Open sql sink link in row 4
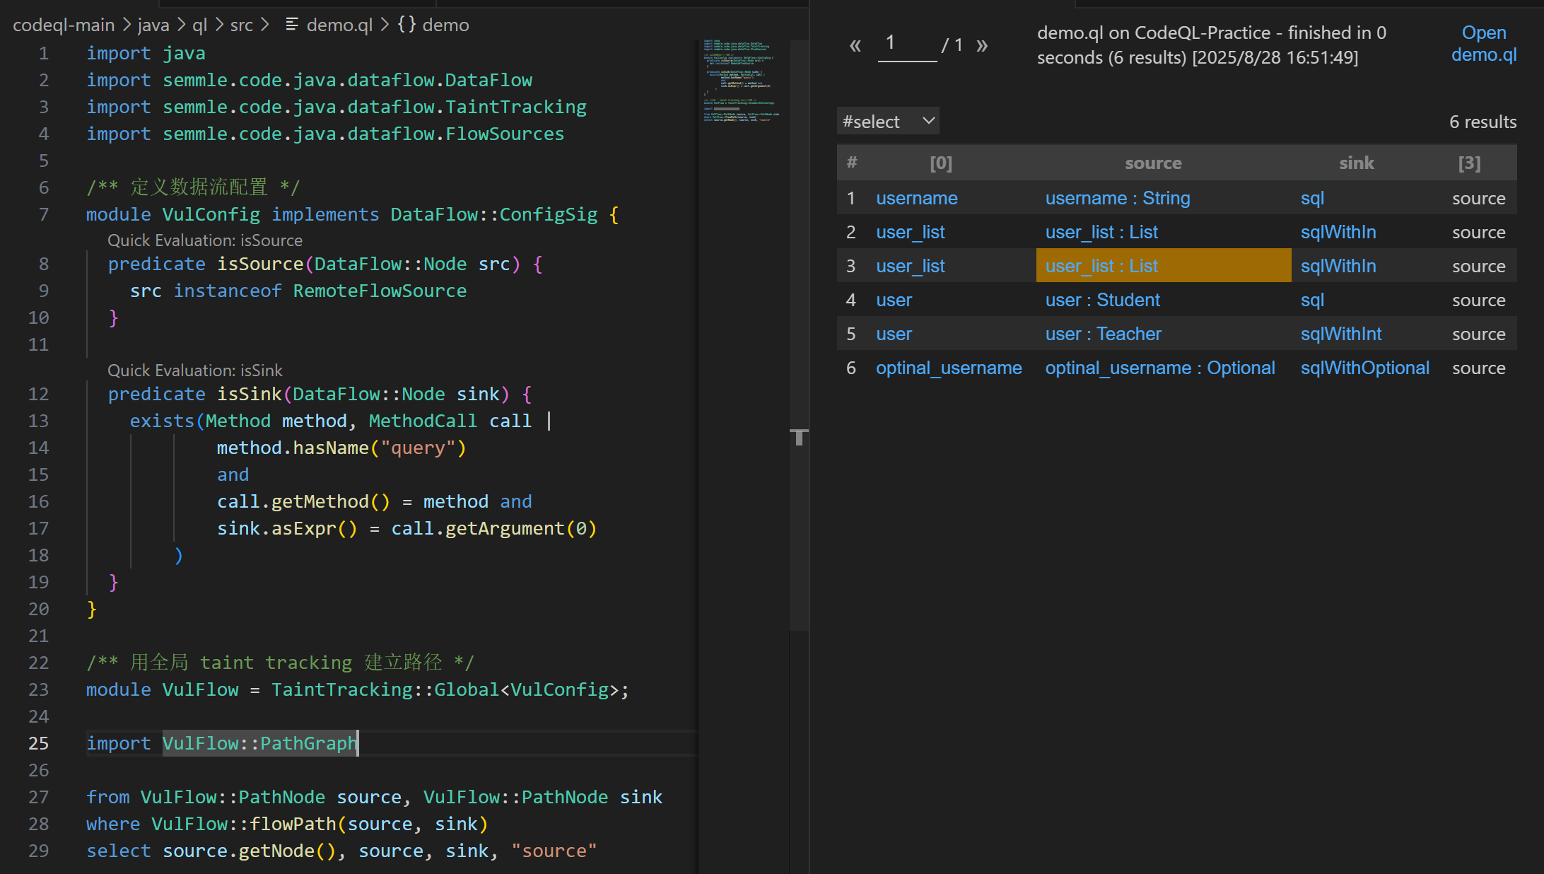Screen dimensions: 1544x874 click(1312, 300)
